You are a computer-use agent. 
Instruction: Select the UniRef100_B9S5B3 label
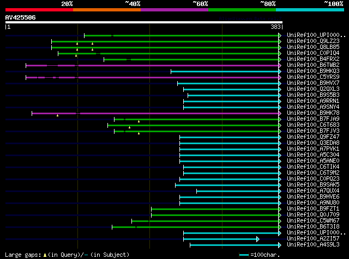[313, 95]
